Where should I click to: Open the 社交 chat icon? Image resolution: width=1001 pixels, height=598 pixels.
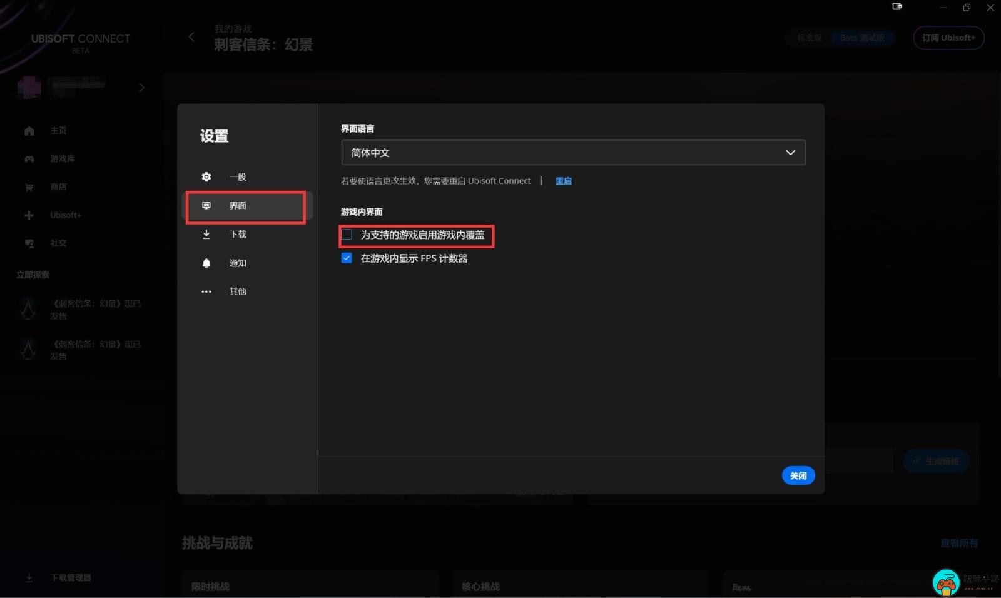pos(29,243)
